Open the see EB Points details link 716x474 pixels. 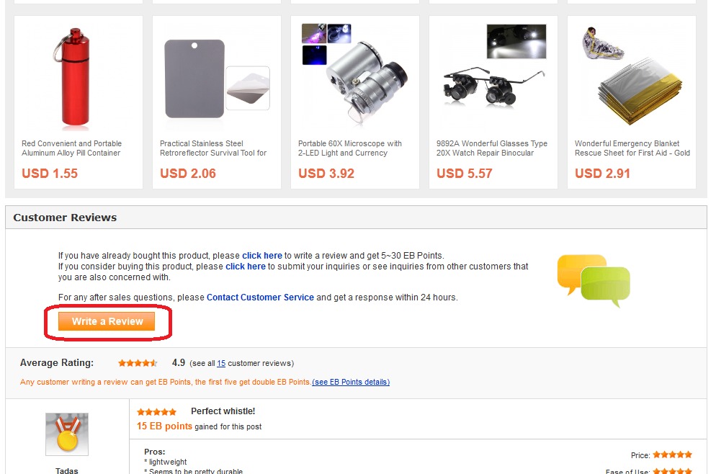(x=351, y=382)
